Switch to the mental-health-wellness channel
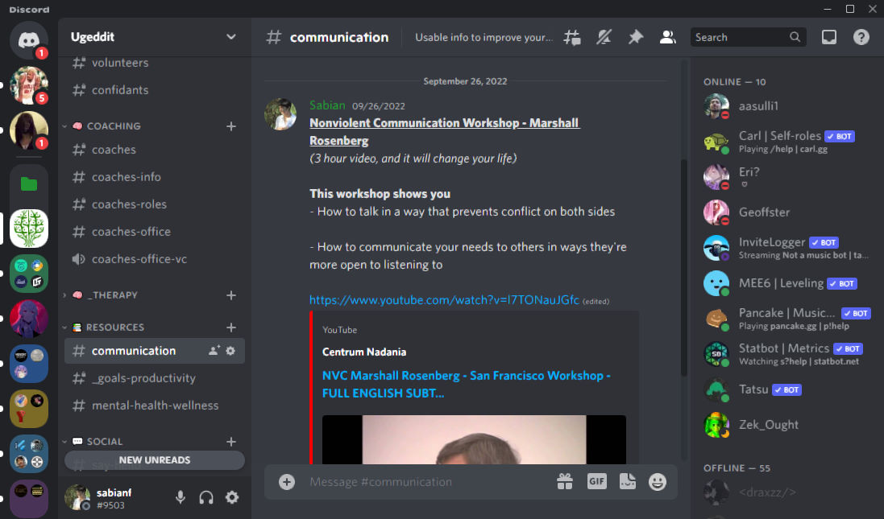The width and height of the screenshot is (884, 519). 155,406
